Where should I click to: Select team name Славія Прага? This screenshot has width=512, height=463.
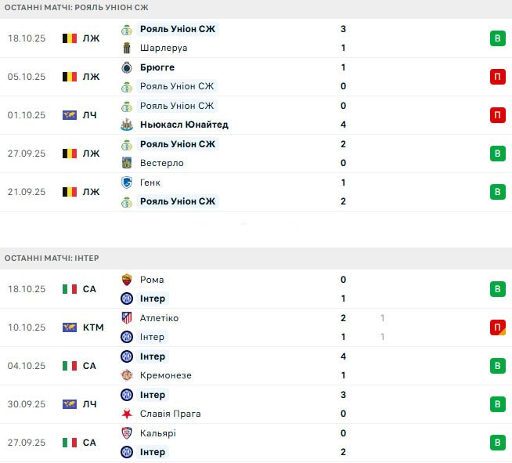coord(170,414)
